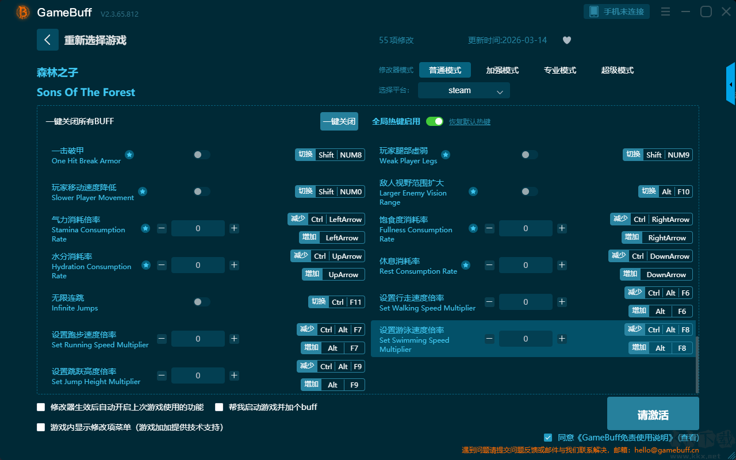
Task: Decrease Hydration Consumption Rate with minus
Action: pyautogui.click(x=162, y=265)
